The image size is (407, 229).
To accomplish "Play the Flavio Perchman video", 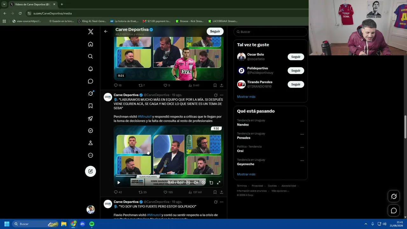I will (119, 183).
